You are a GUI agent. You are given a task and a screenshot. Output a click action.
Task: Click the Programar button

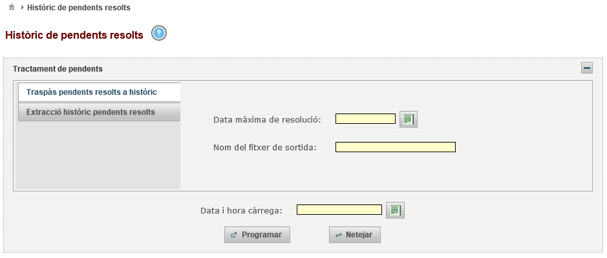pos(257,235)
